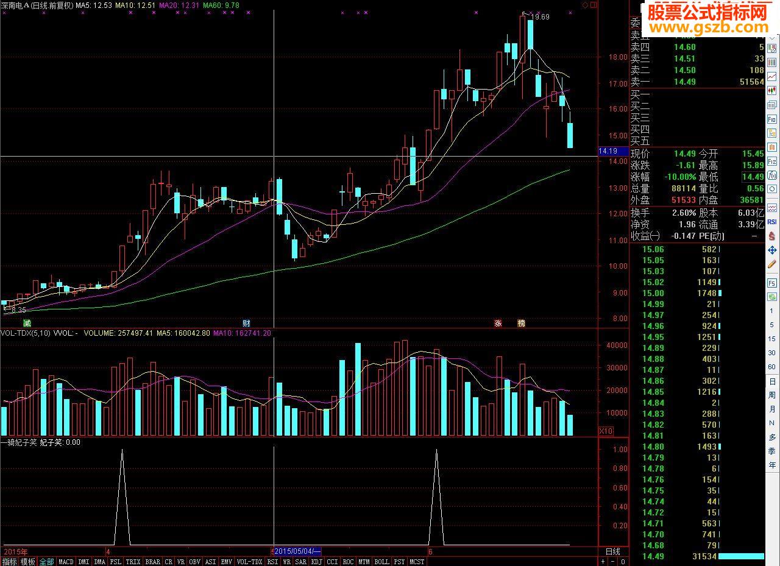
Task: Switch to 60-minute period
Action: pos(771,367)
